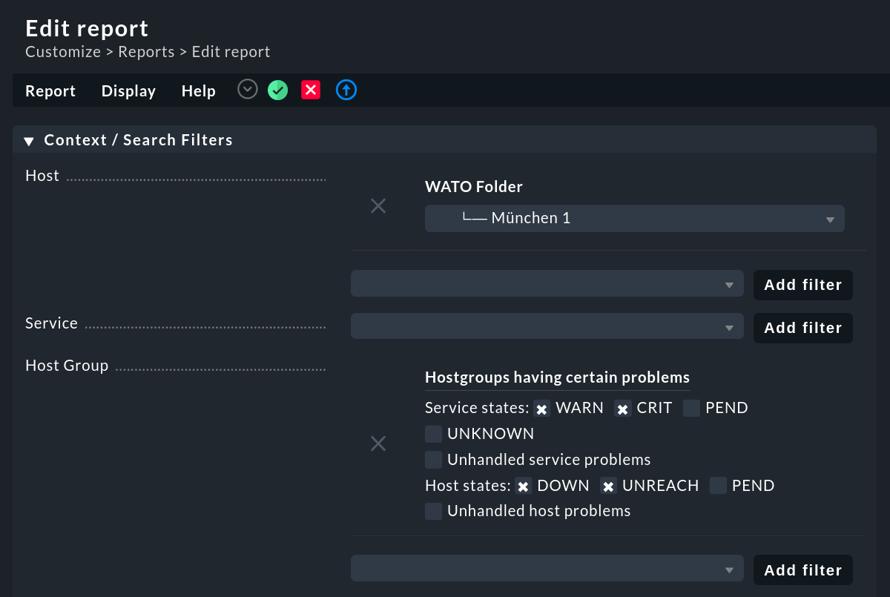
Task: Click Add filter button for Service
Action: click(x=803, y=328)
